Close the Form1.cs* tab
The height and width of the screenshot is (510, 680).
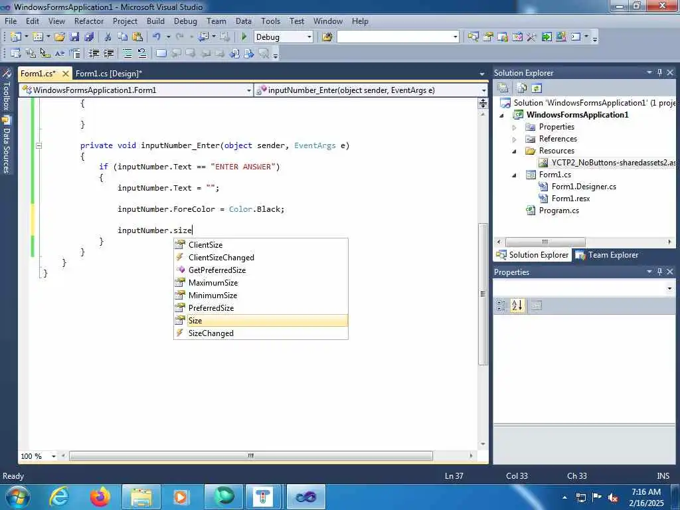point(66,74)
